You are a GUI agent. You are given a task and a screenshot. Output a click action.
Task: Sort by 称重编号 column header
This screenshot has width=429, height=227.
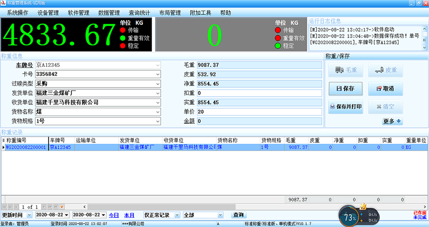click(x=27, y=141)
